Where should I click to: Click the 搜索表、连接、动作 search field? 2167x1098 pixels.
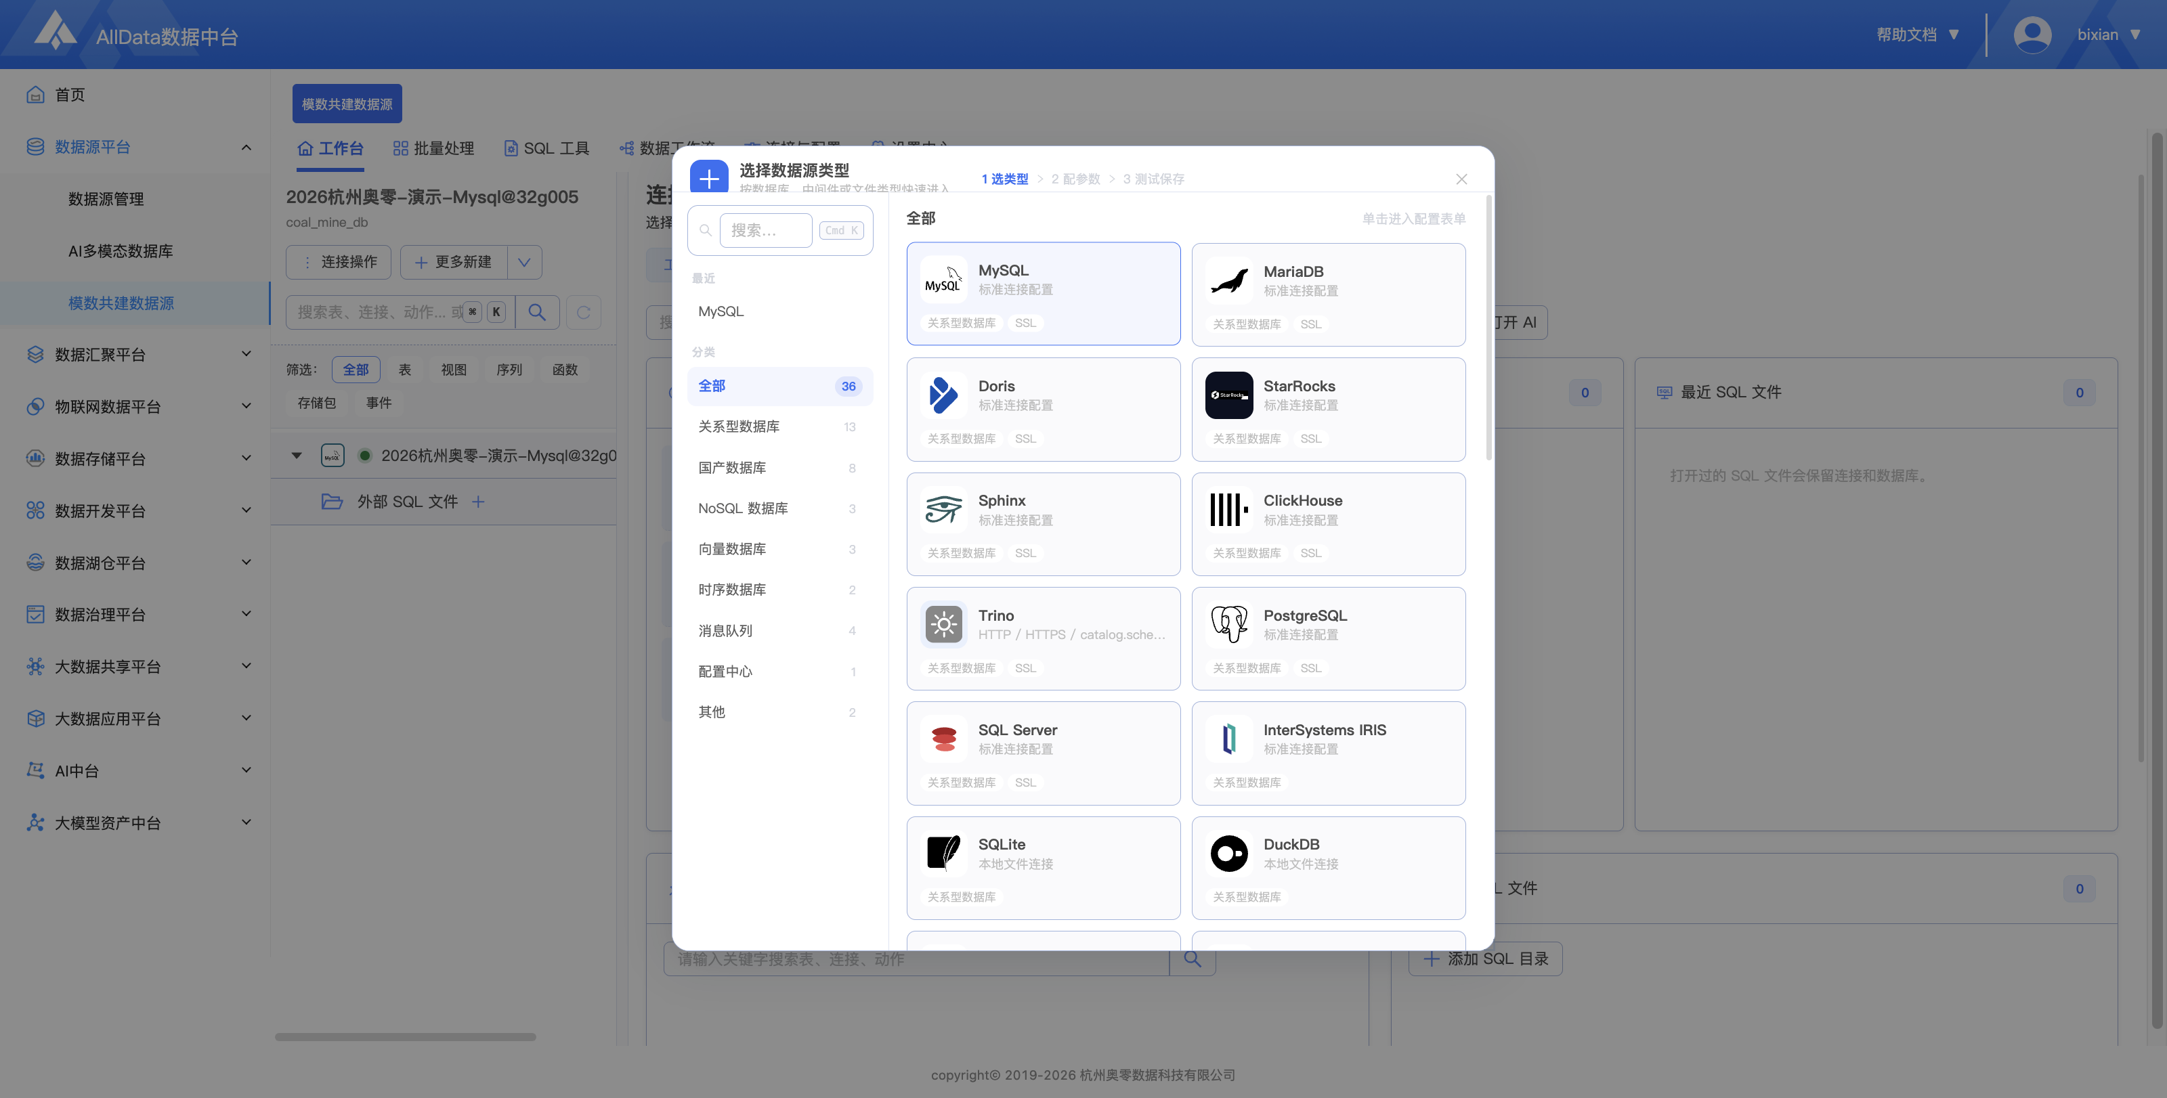tap(400, 313)
